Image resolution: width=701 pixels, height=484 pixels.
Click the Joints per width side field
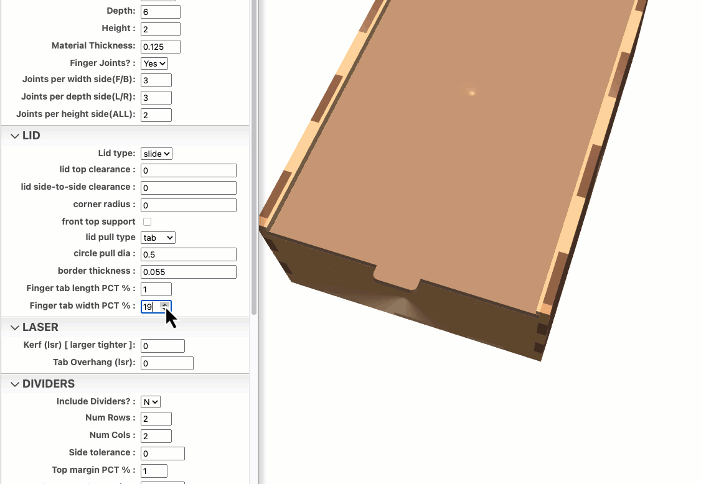point(156,80)
